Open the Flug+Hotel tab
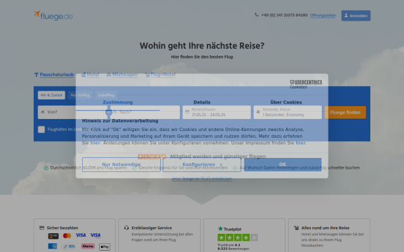Screen dimensions: 404x252 pos(160,75)
